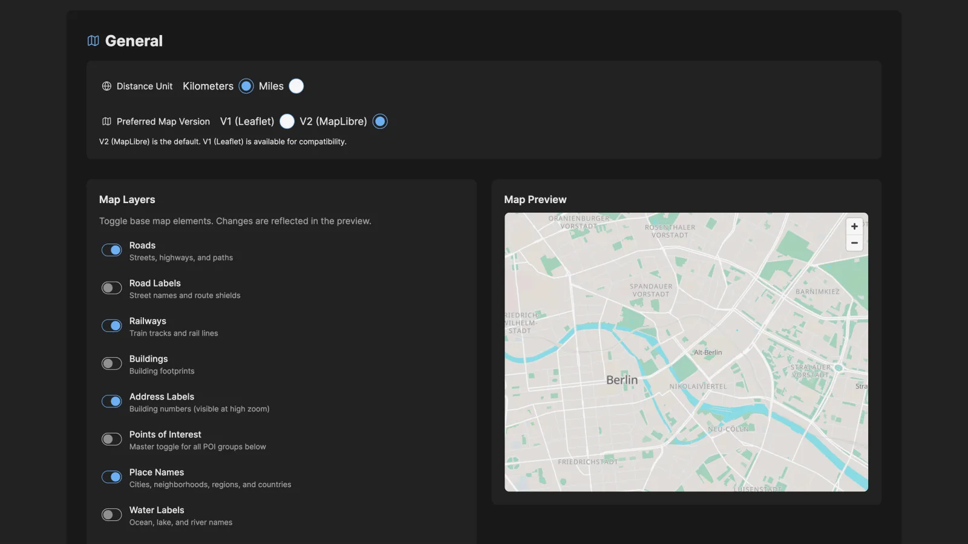Screen dimensions: 968x544
Task: Click 'Master toggle for all POI groups below'
Action: [197, 447]
